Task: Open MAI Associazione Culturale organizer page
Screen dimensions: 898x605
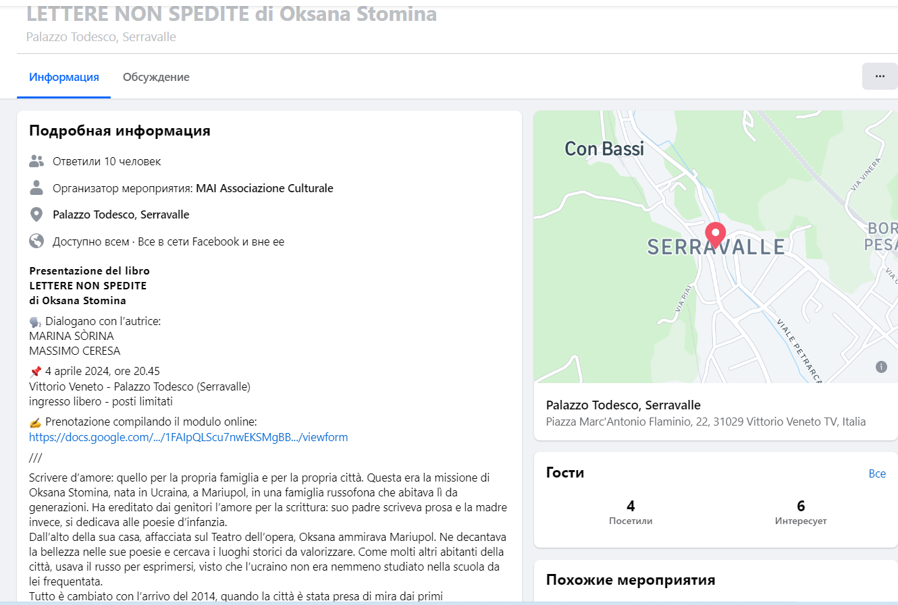Action: [265, 188]
